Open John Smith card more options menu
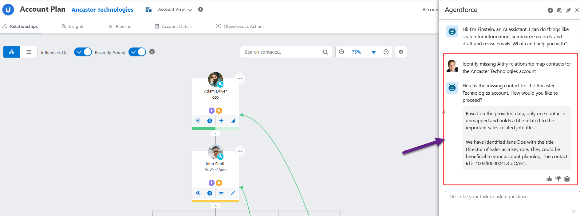This screenshot has width=580, height=216. 240,151
